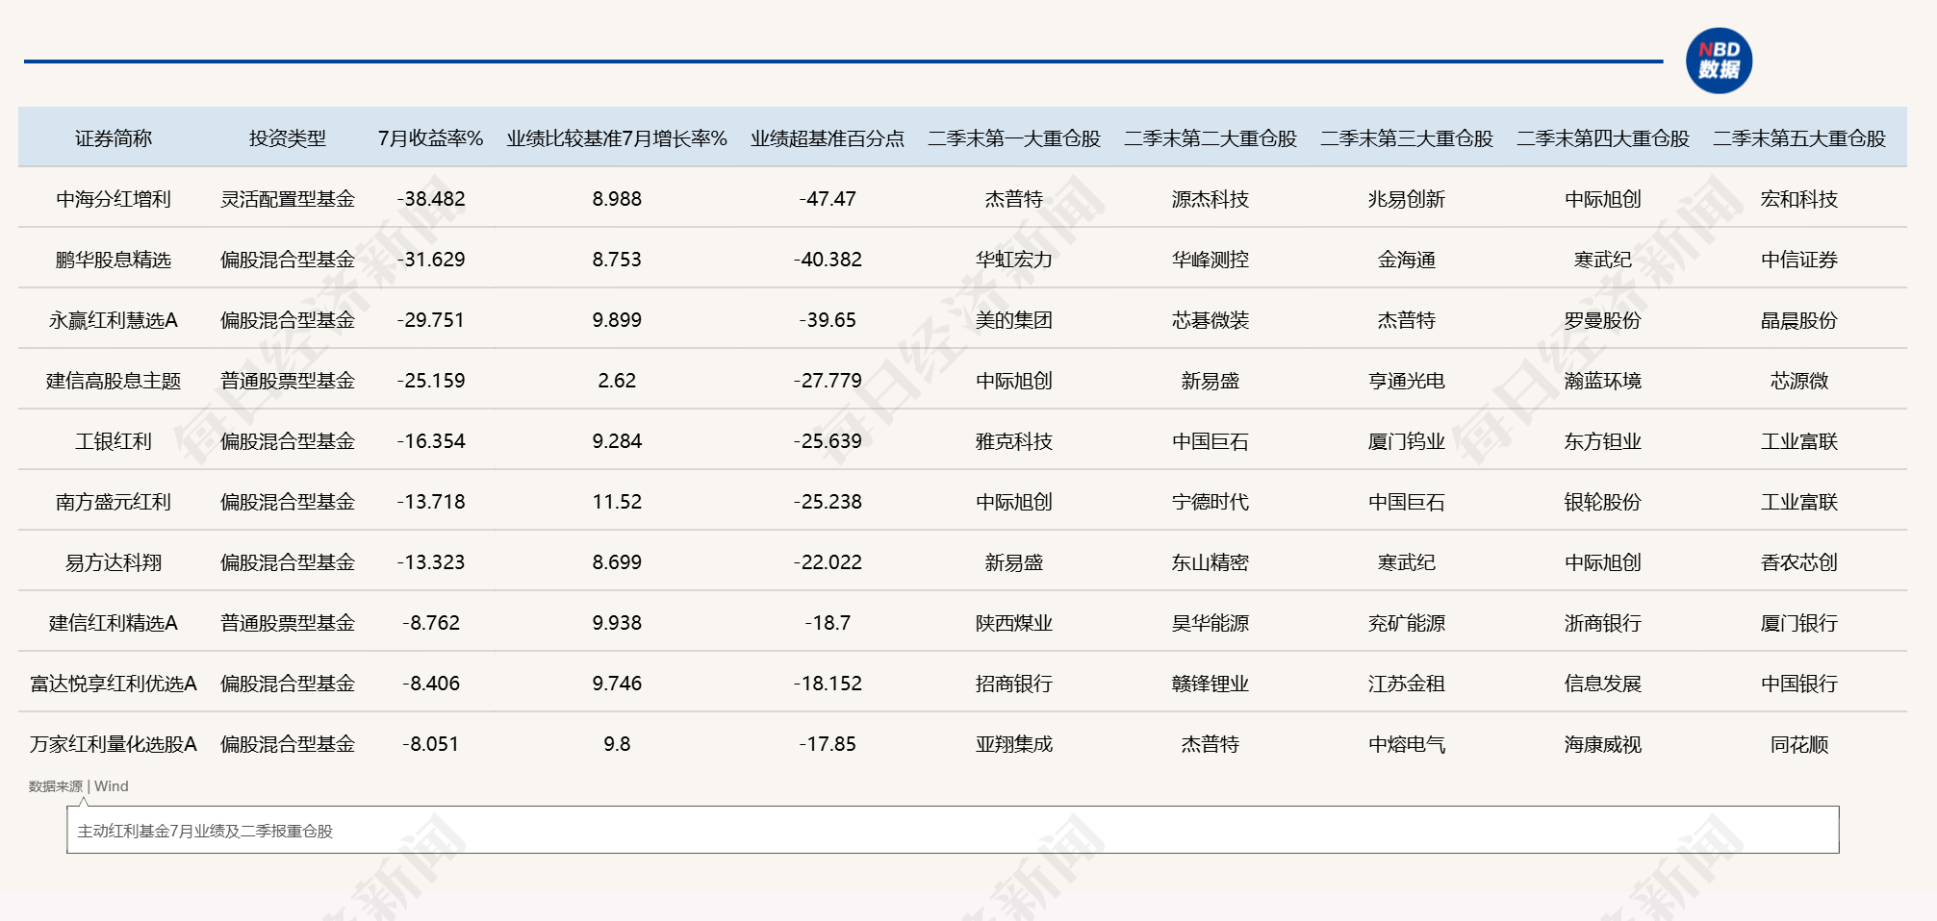Select fund name 易方达科翔
1937x921 pixels.
coord(114,562)
